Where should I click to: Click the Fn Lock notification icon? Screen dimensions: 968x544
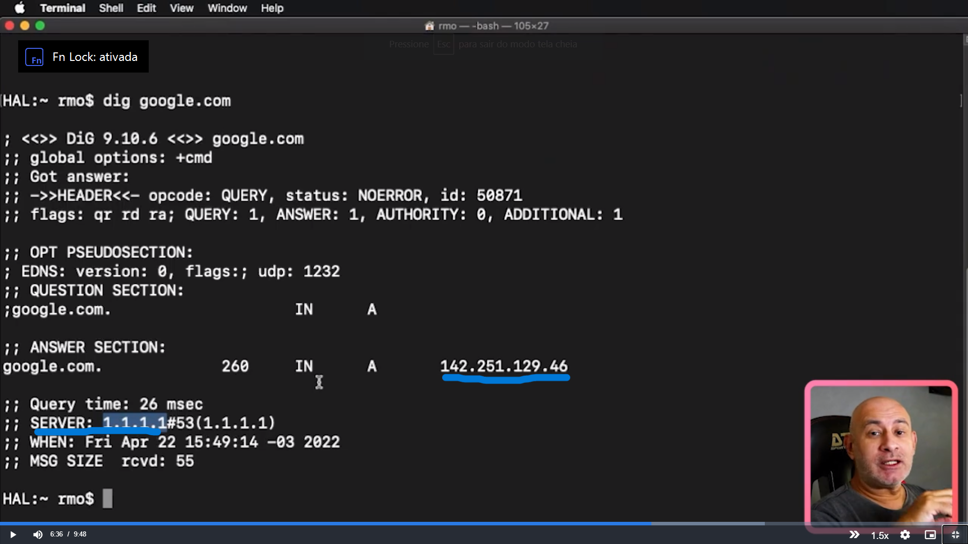(x=34, y=57)
